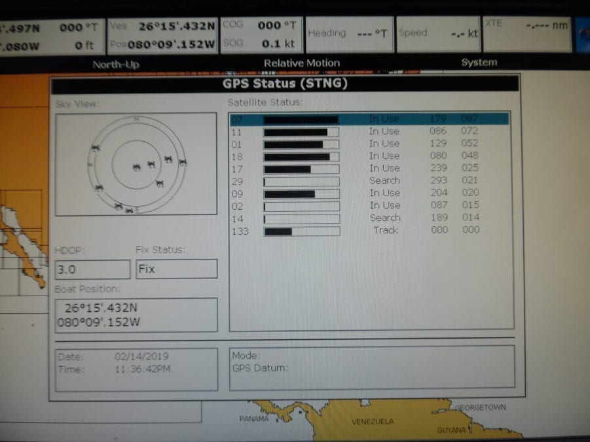The height and width of the screenshot is (442, 590).
Task: Click the PANAMA label on the chart
Action: pos(254,418)
